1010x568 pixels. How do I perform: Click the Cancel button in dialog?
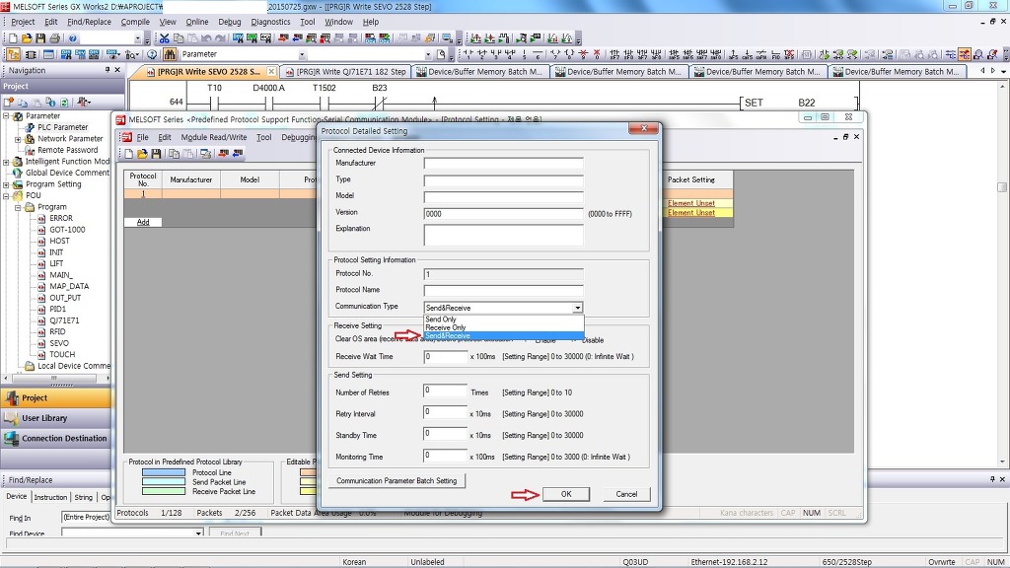tap(626, 494)
